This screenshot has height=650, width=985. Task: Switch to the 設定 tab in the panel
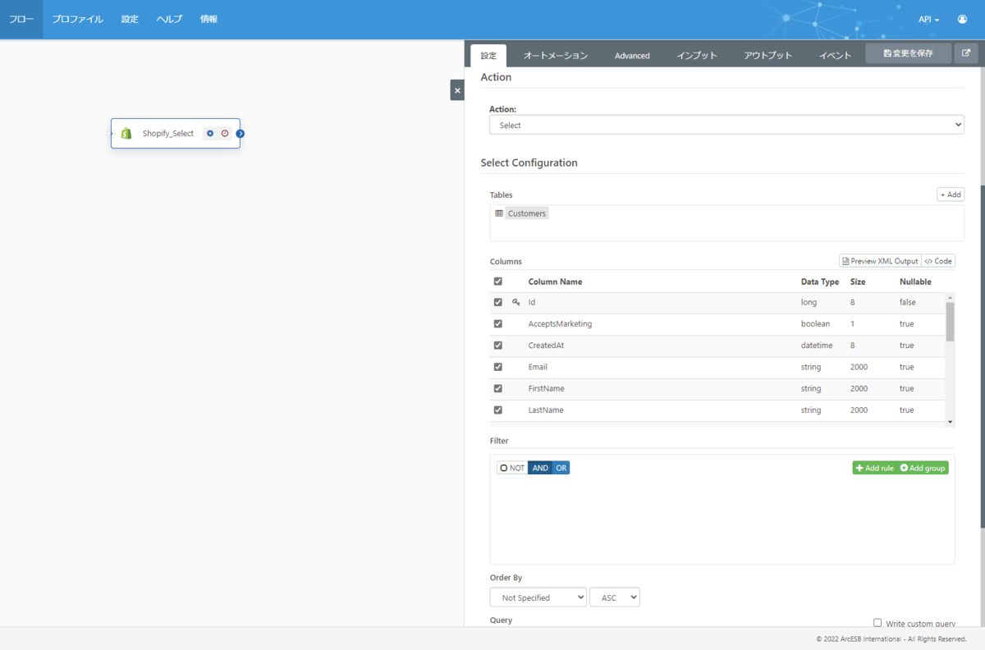[488, 56]
